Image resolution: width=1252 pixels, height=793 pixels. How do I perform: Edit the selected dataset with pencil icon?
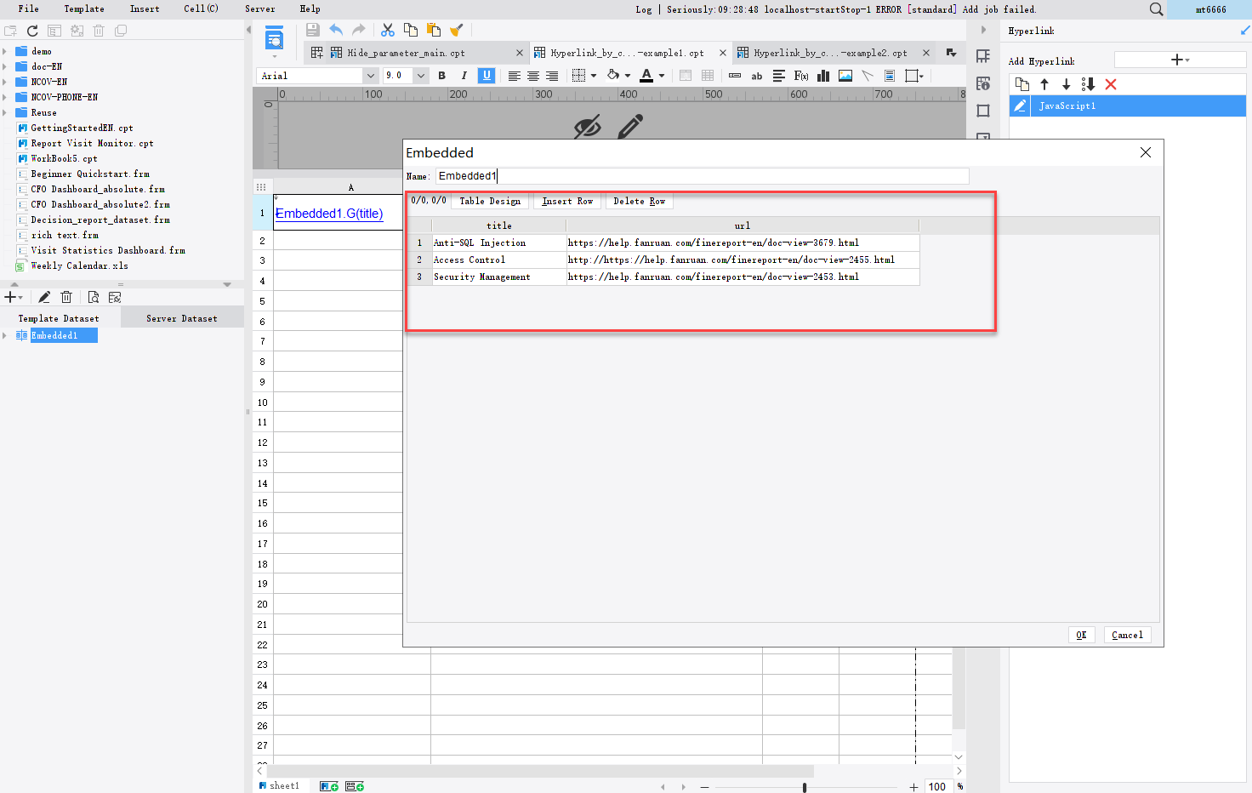pos(44,297)
